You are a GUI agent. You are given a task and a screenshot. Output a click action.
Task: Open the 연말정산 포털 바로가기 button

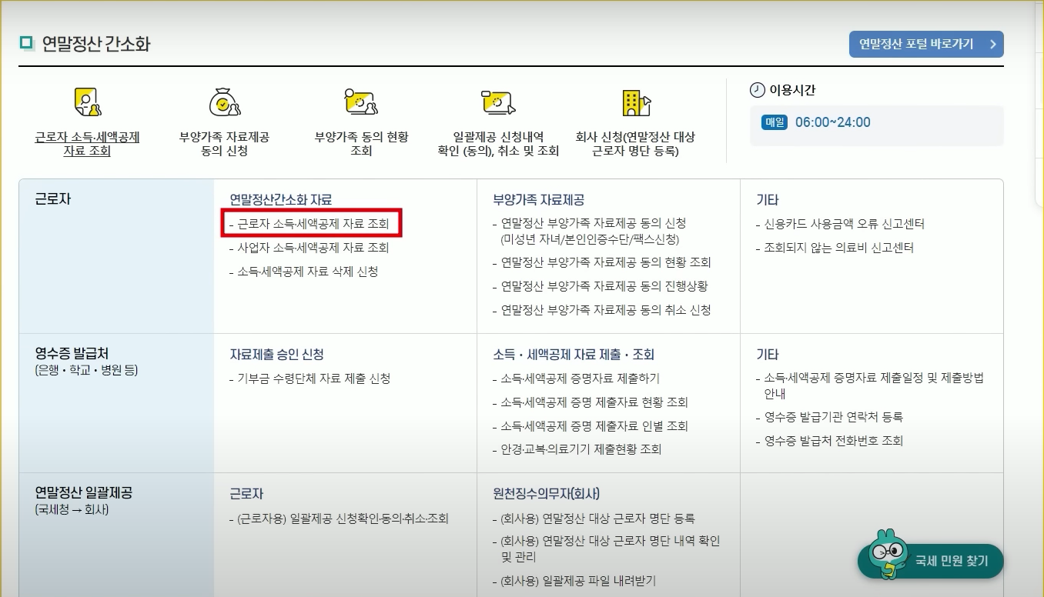tap(925, 44)
